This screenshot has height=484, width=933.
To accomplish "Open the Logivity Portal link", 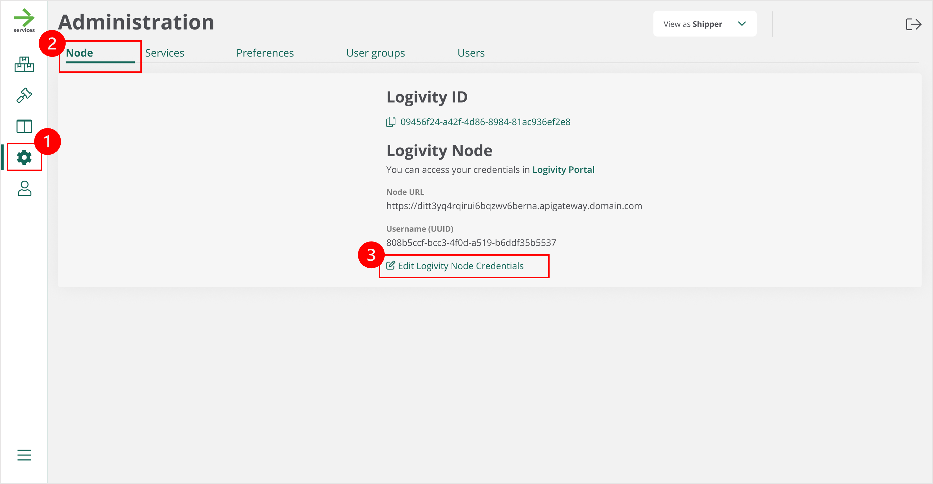I will [x=563, y=170].
